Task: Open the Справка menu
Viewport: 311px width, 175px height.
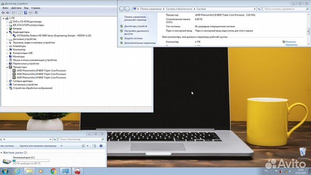Action: (36, 8)
